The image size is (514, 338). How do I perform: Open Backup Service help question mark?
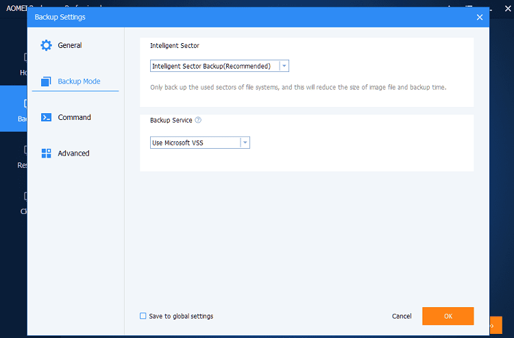pyautogui.click(x=198, y=120)
